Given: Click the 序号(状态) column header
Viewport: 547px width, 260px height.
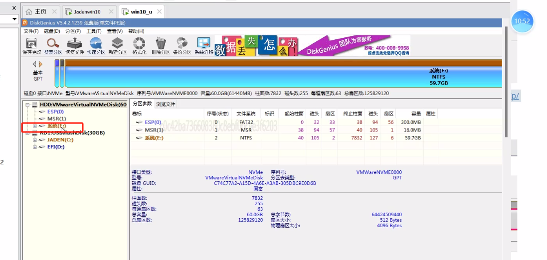Looking at the screenshot, I should point(218,114).
